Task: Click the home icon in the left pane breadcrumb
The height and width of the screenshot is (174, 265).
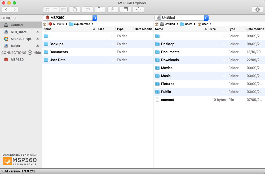Action: [x=45, y=24]
